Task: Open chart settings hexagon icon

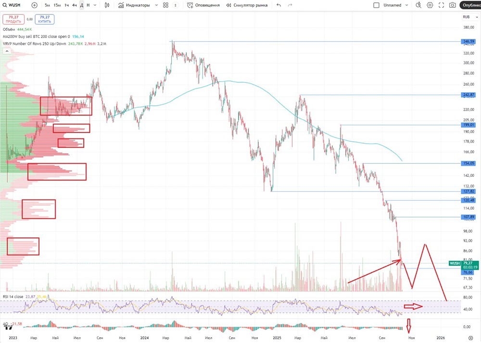Action: (x=430, y=5)
